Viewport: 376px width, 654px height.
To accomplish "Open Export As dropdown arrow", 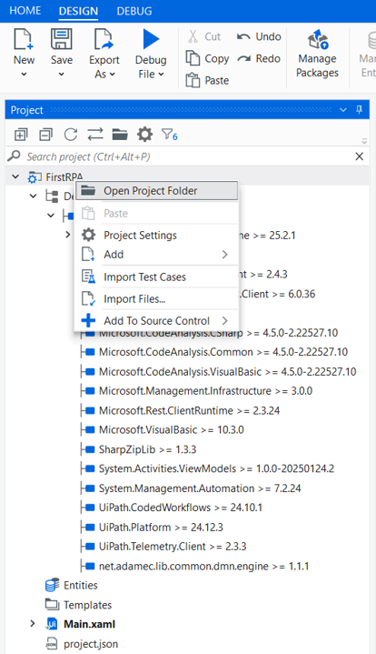I will click(x=112, y=75).
